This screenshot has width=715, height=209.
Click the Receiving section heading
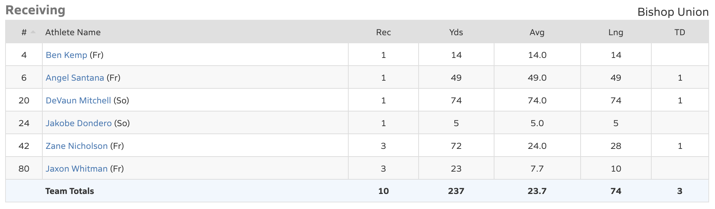point(35,10)
